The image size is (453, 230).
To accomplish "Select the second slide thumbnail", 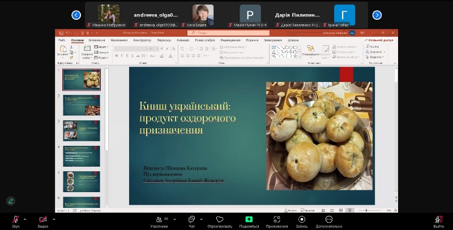I will 82,106.
